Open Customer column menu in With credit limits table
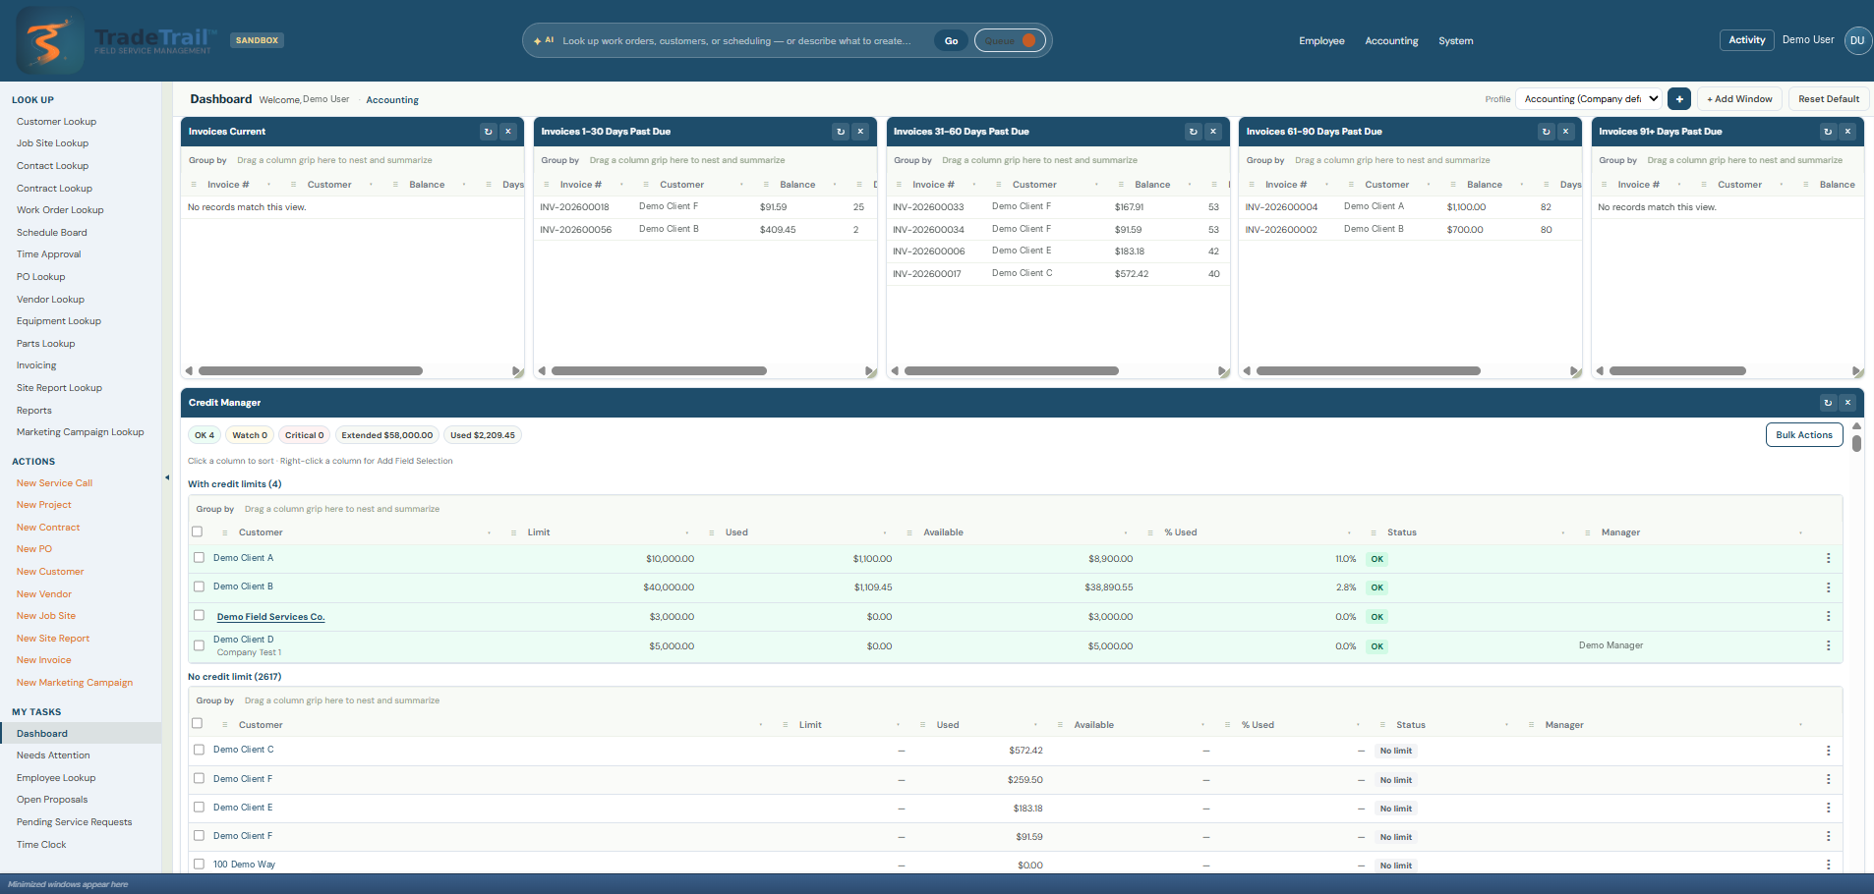This screenshot has width=1874, height=894. 489,532
